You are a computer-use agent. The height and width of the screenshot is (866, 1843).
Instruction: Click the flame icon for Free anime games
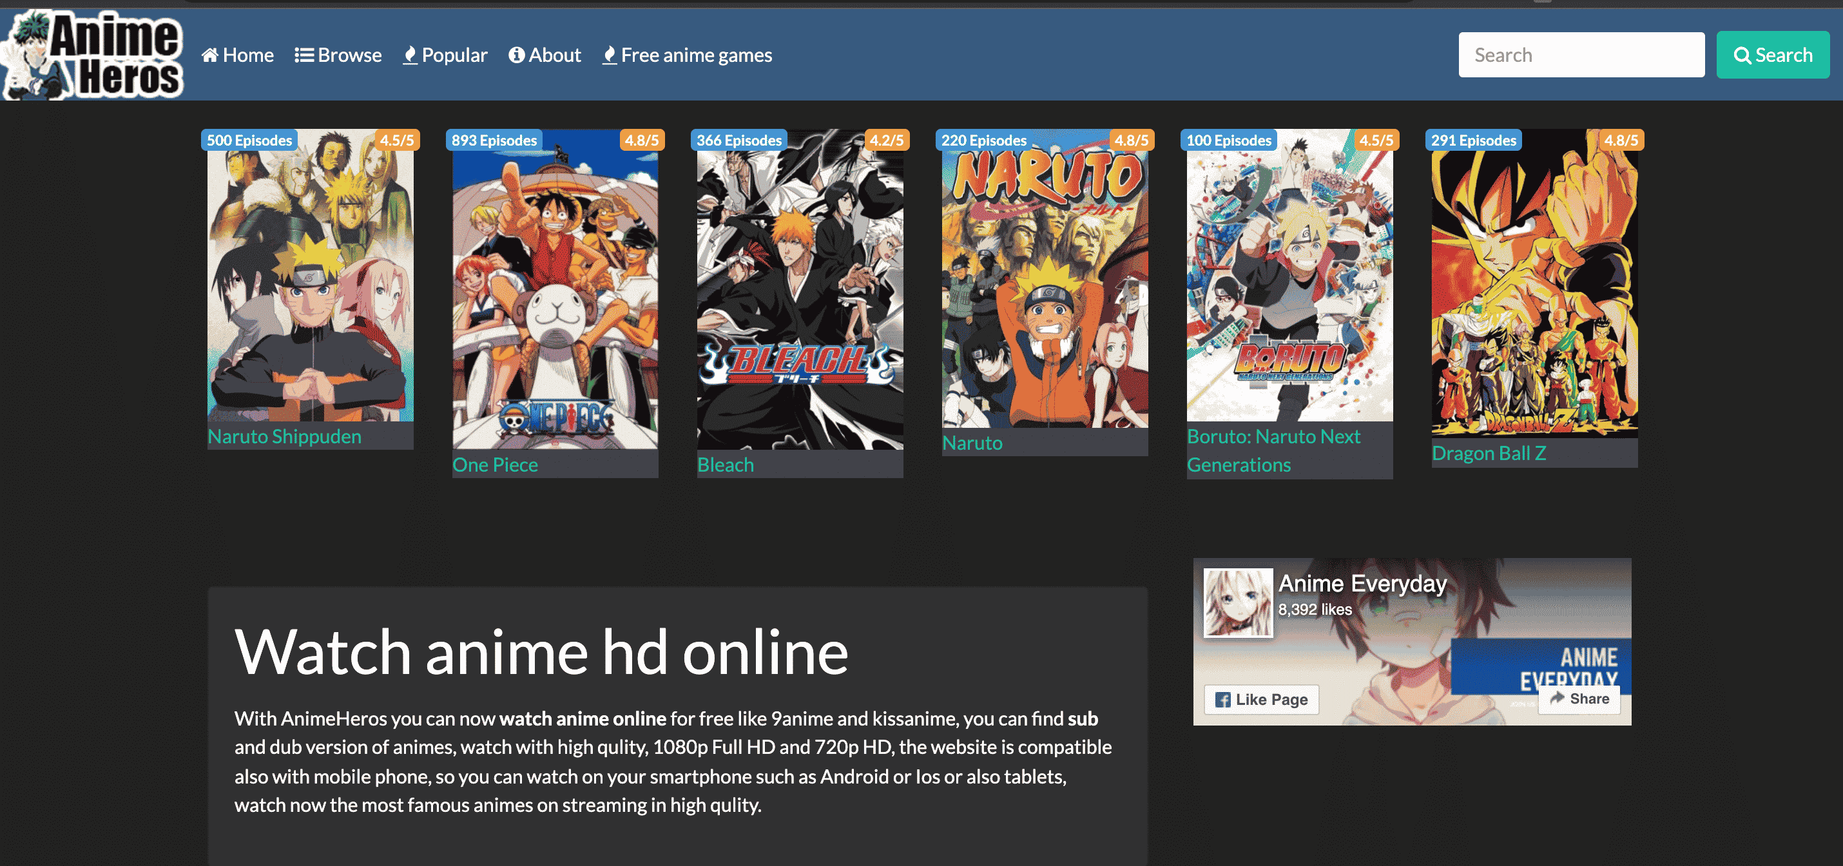610,55
